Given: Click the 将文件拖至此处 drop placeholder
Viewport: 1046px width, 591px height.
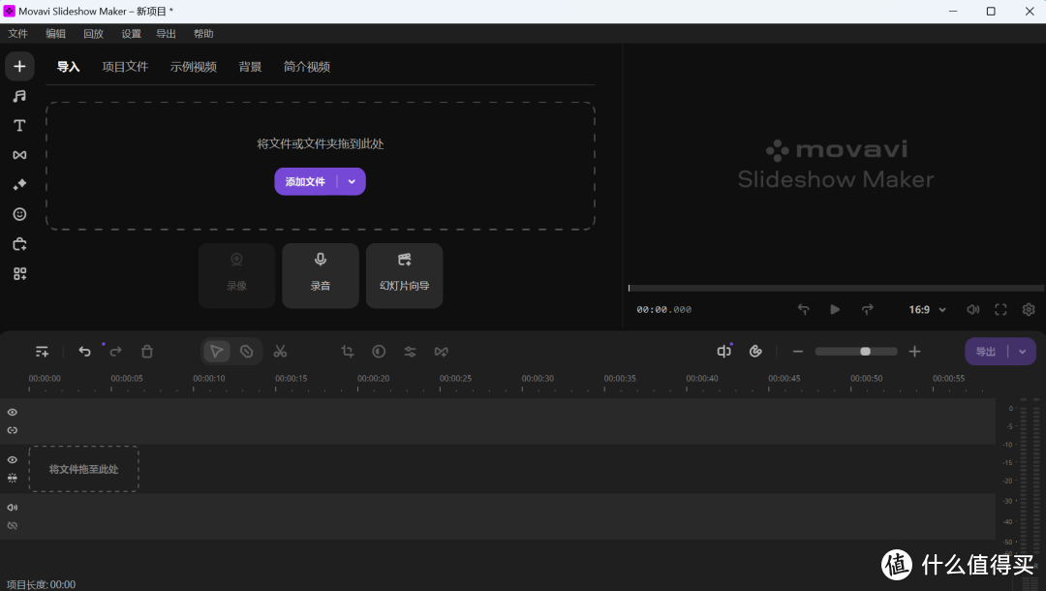Looking at the screenshot, I should point(84,469).
